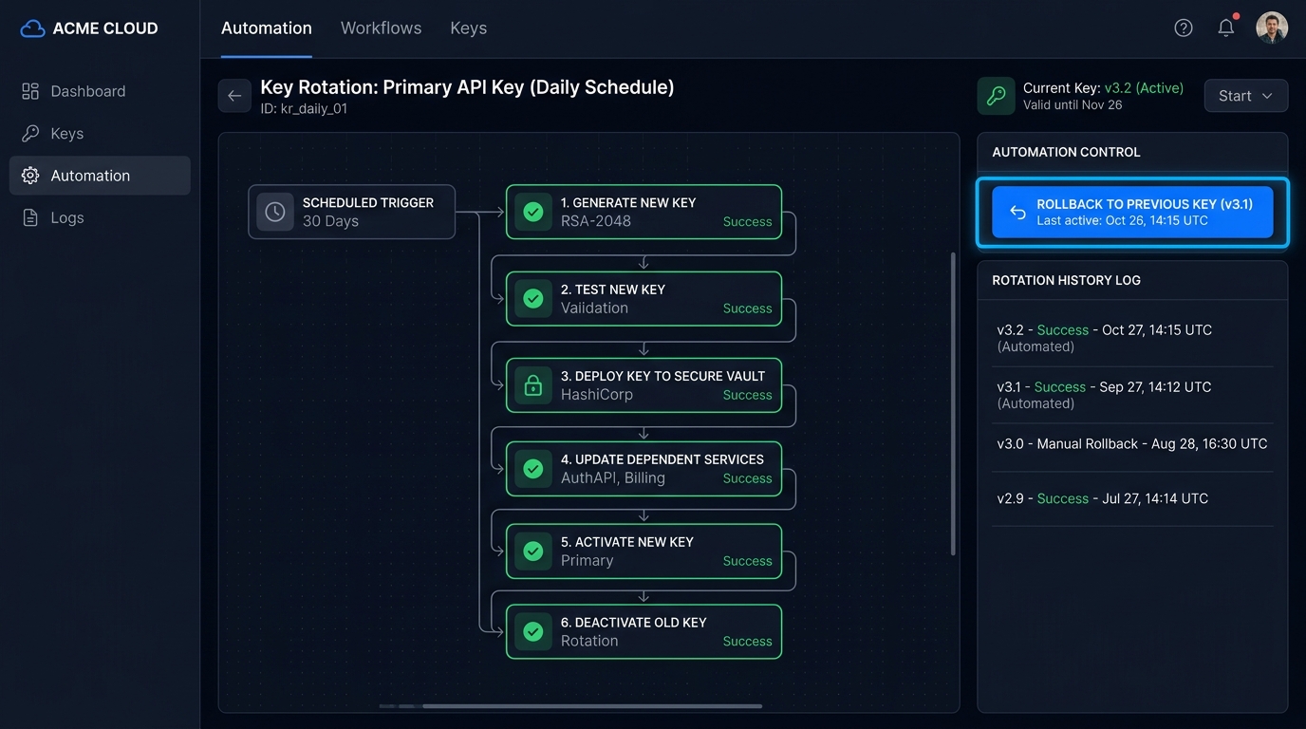1306x729 pixels.
Task: Click the v2.9 Success Jul 27 history entry
Action: [1132, 498]
